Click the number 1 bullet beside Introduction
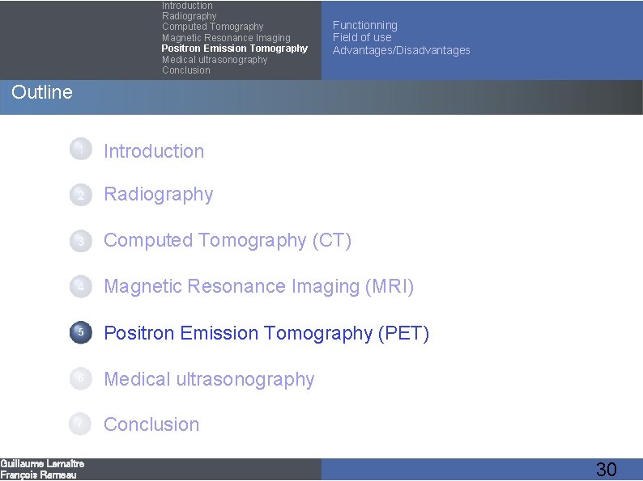643x481 pixels. coord(80,149)
